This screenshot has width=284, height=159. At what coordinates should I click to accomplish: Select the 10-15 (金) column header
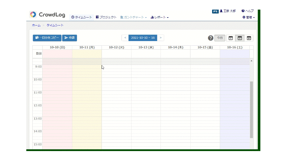pos(205,47)
